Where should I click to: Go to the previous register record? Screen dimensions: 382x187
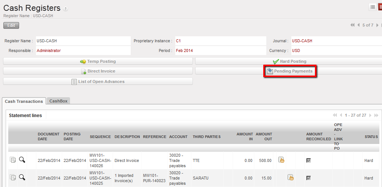pos(358,25)
